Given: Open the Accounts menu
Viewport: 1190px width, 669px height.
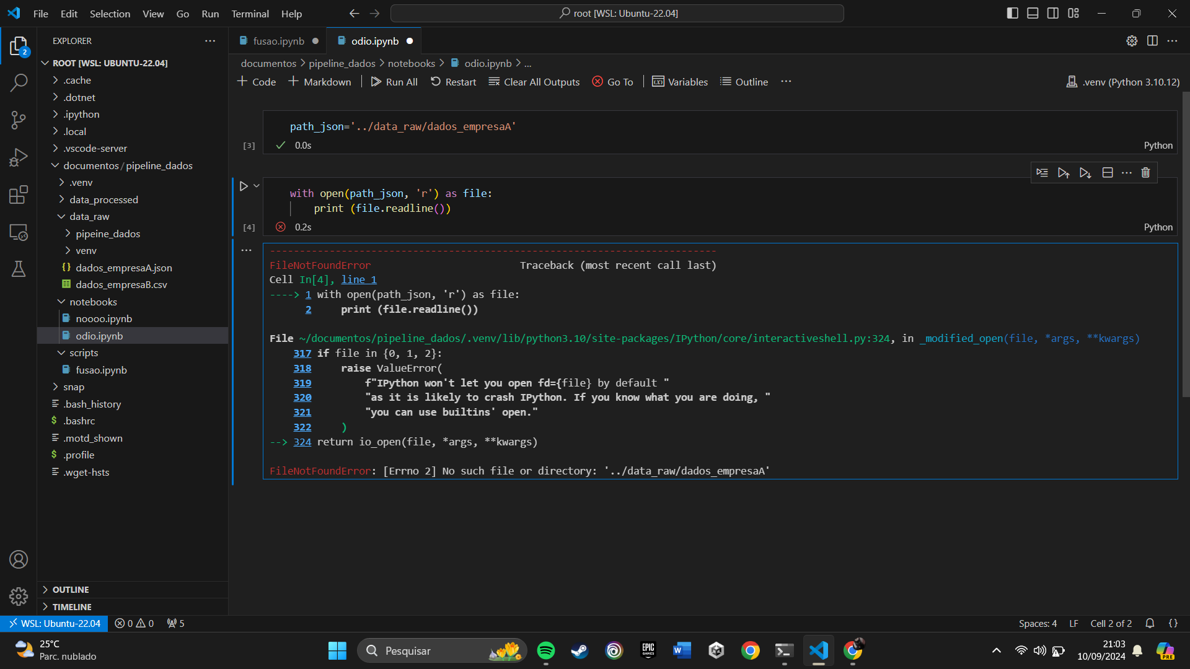Looking at the screenshot, I should click(x=19, y=559).
